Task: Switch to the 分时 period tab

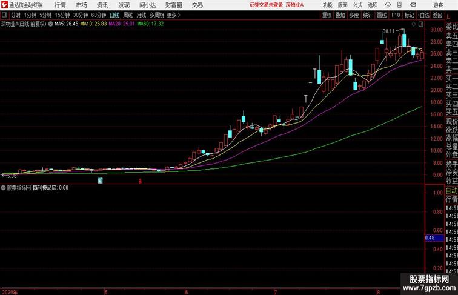Action: [x=16, y=15]
